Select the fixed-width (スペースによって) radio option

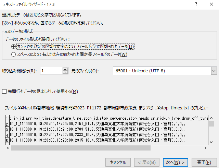point(14,54)
